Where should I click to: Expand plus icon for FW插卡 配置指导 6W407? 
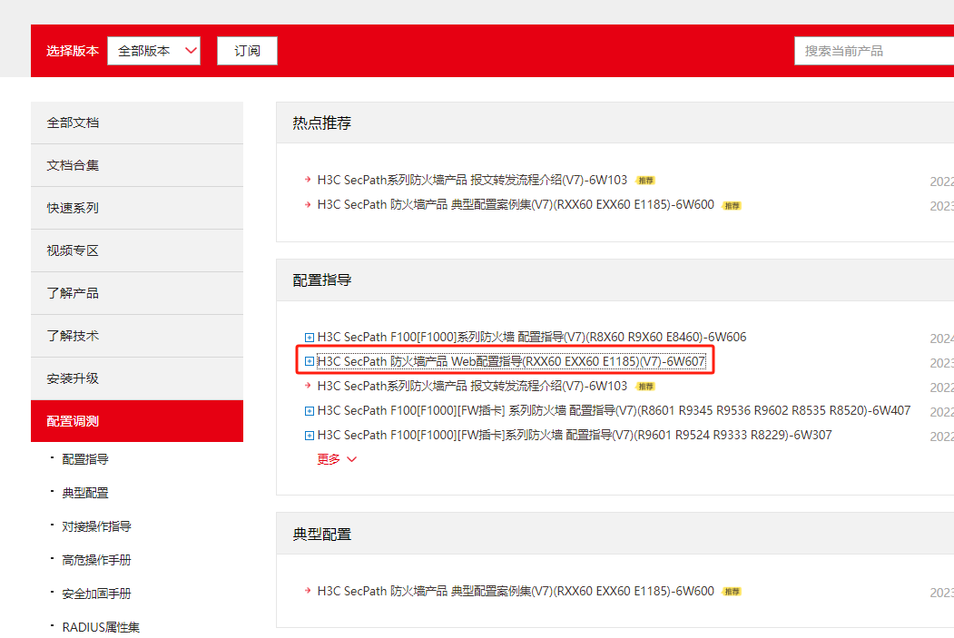[310, 411]
